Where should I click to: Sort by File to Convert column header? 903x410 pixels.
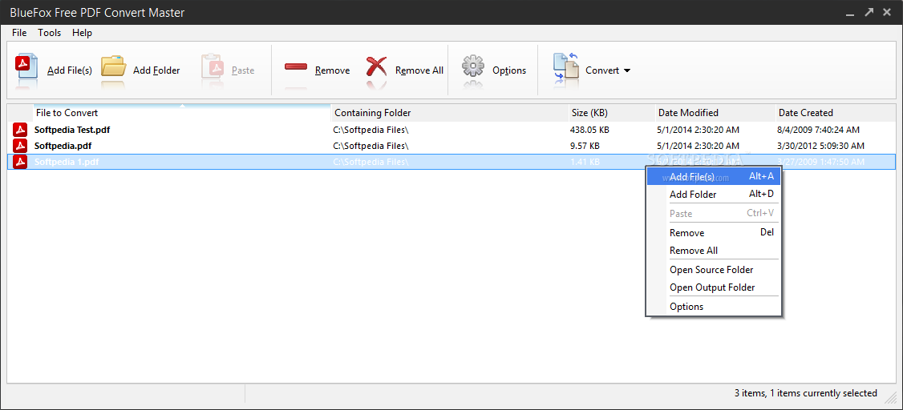coord(182,113)
